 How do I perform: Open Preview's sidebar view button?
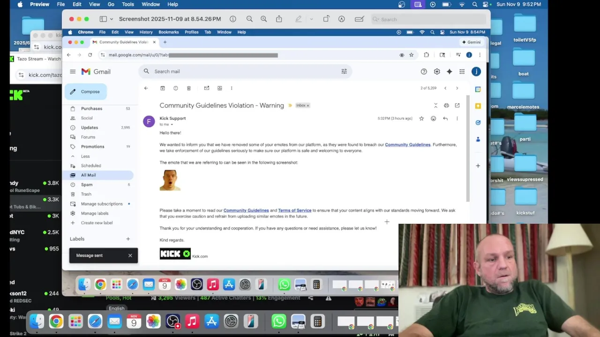click(x=103, y=19)
